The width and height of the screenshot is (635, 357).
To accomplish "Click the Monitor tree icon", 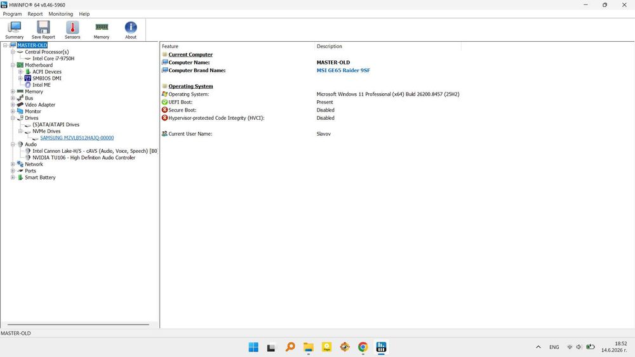I will 20,111.
